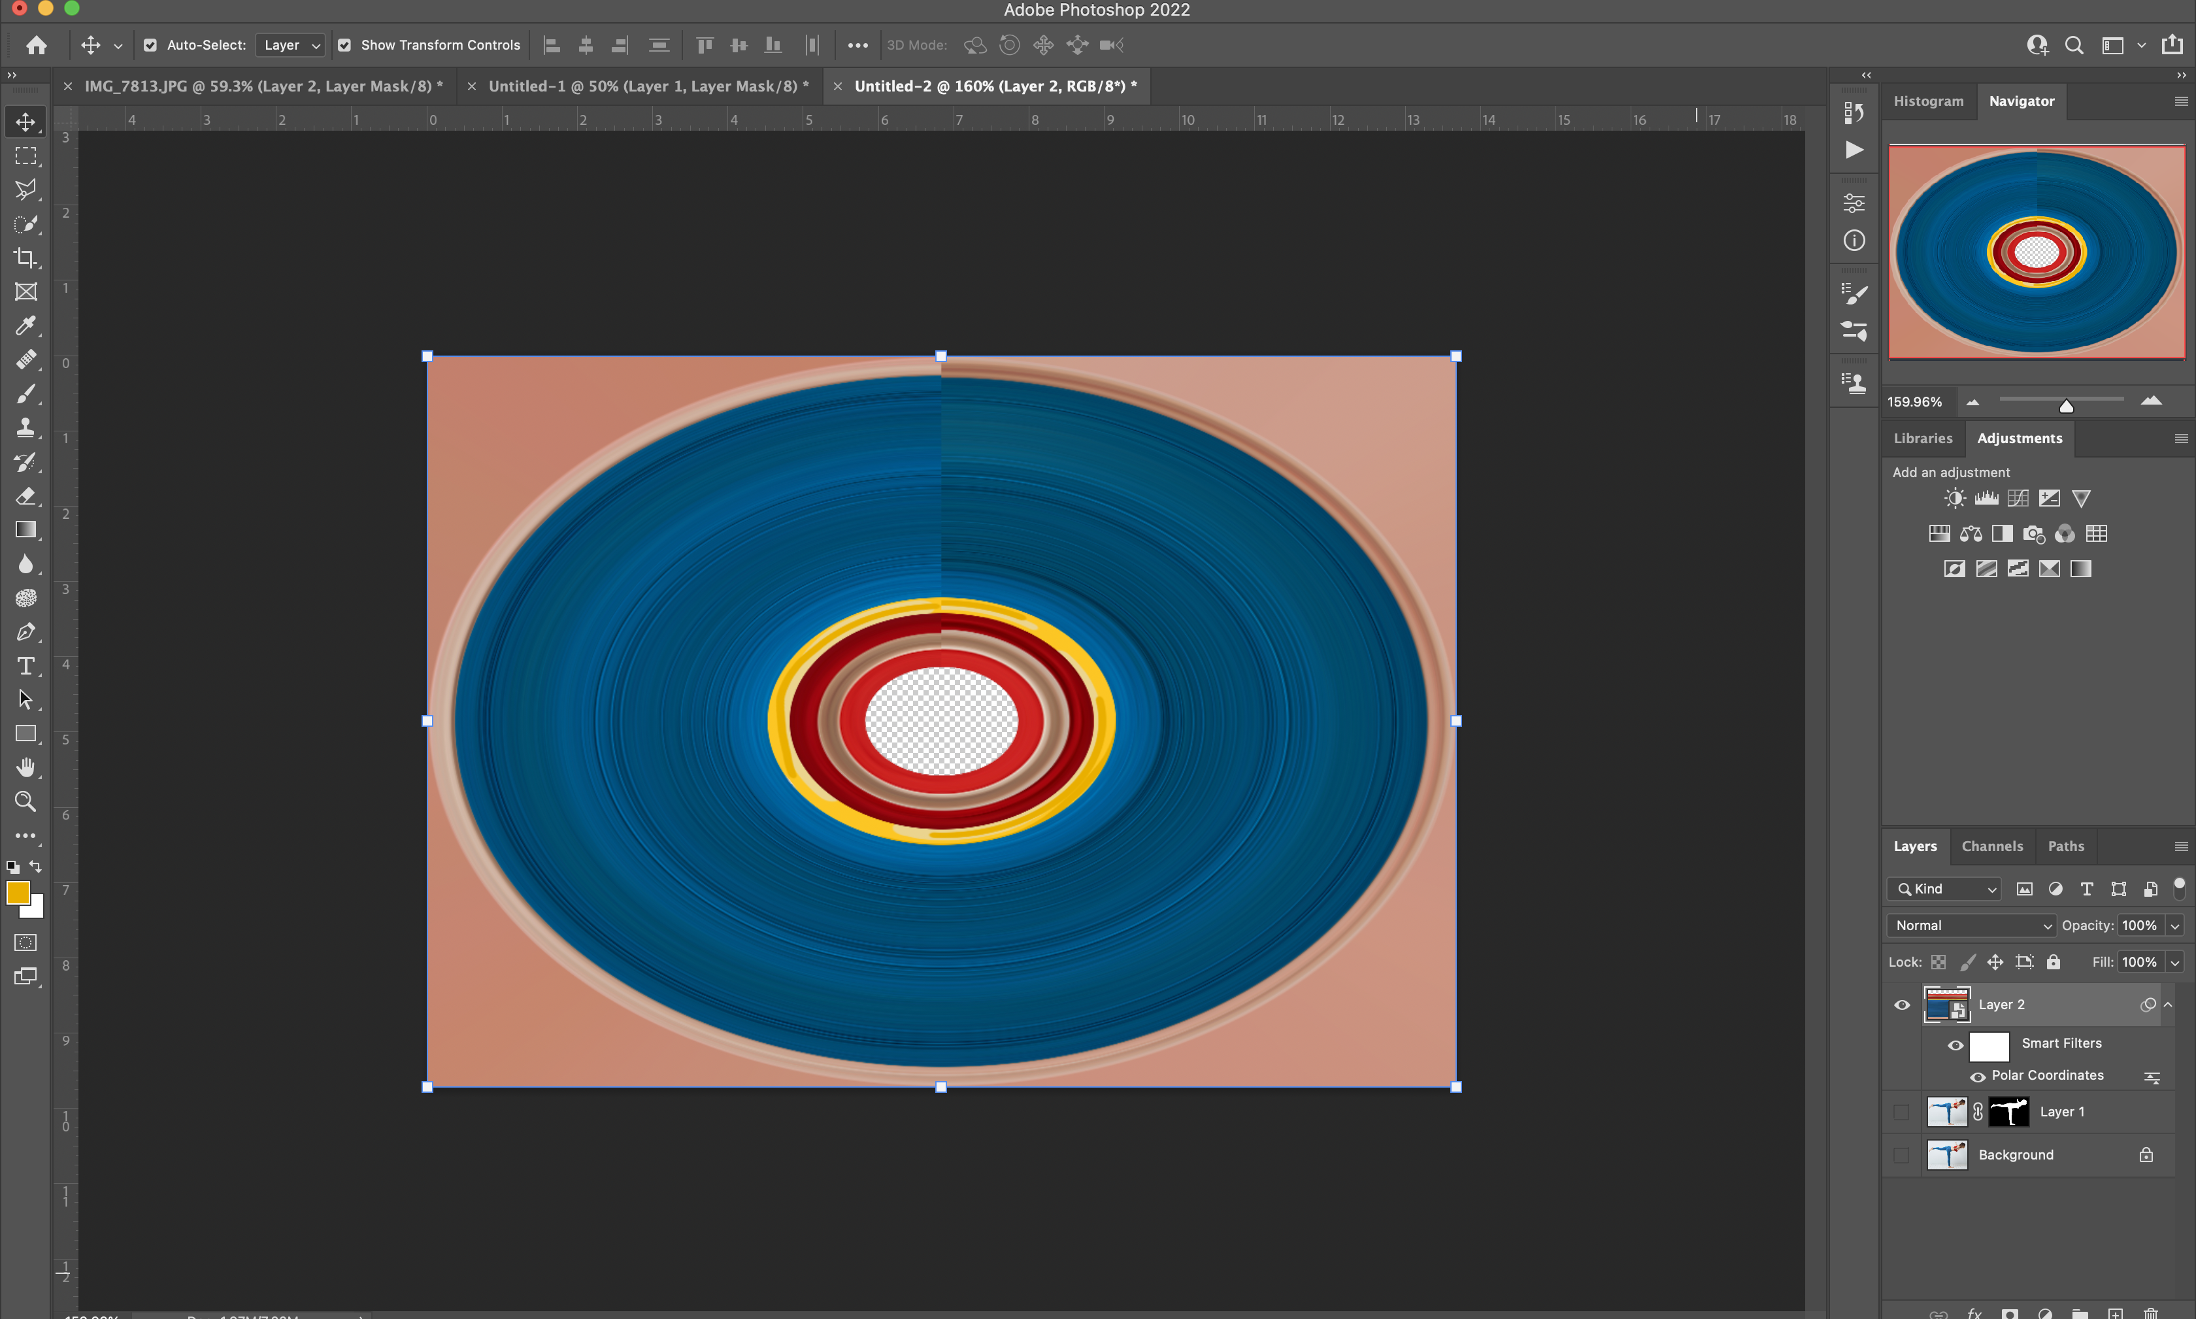Select the Hand tool
The image size is (2196, 1319).
coord(25,767)
